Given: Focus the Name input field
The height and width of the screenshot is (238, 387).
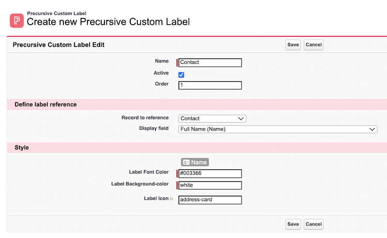Looking at the screenshot, I should pyautogui.click(x=210, y=62).
